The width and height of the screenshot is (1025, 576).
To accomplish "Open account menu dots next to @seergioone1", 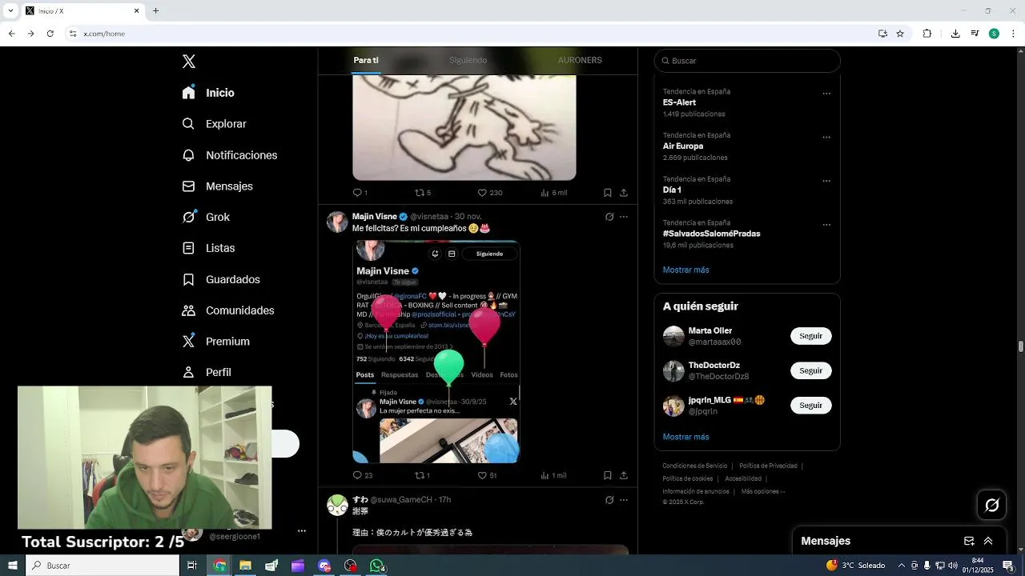I will (x=302, y=530).
